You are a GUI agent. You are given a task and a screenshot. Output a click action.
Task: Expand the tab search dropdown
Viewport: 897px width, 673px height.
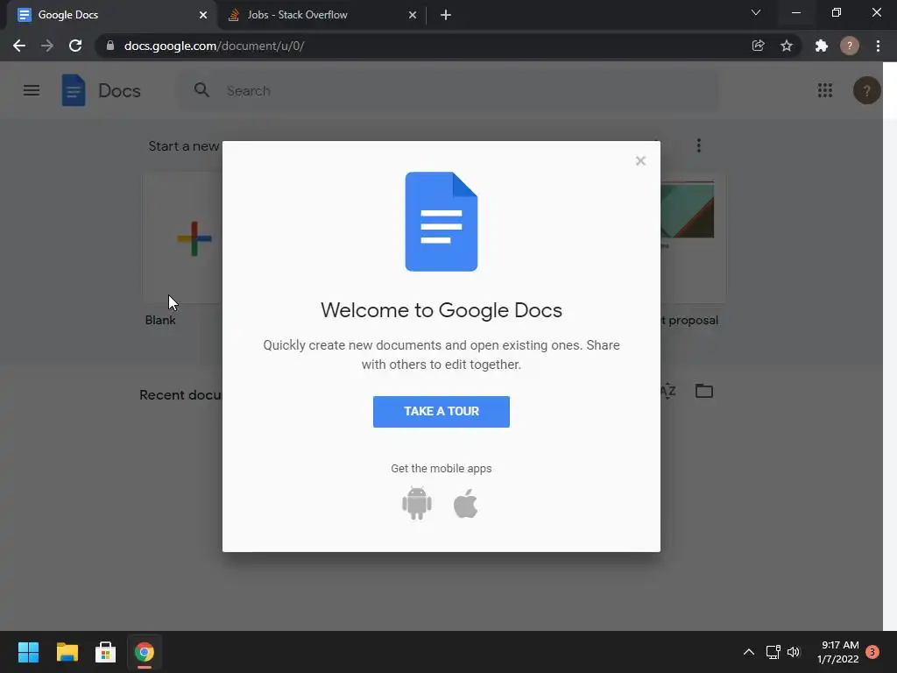pyautogui.click(x=756, y=12)
